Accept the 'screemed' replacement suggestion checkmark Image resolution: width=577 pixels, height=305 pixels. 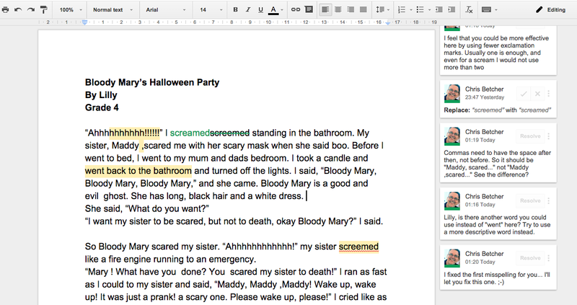(523, 94)
